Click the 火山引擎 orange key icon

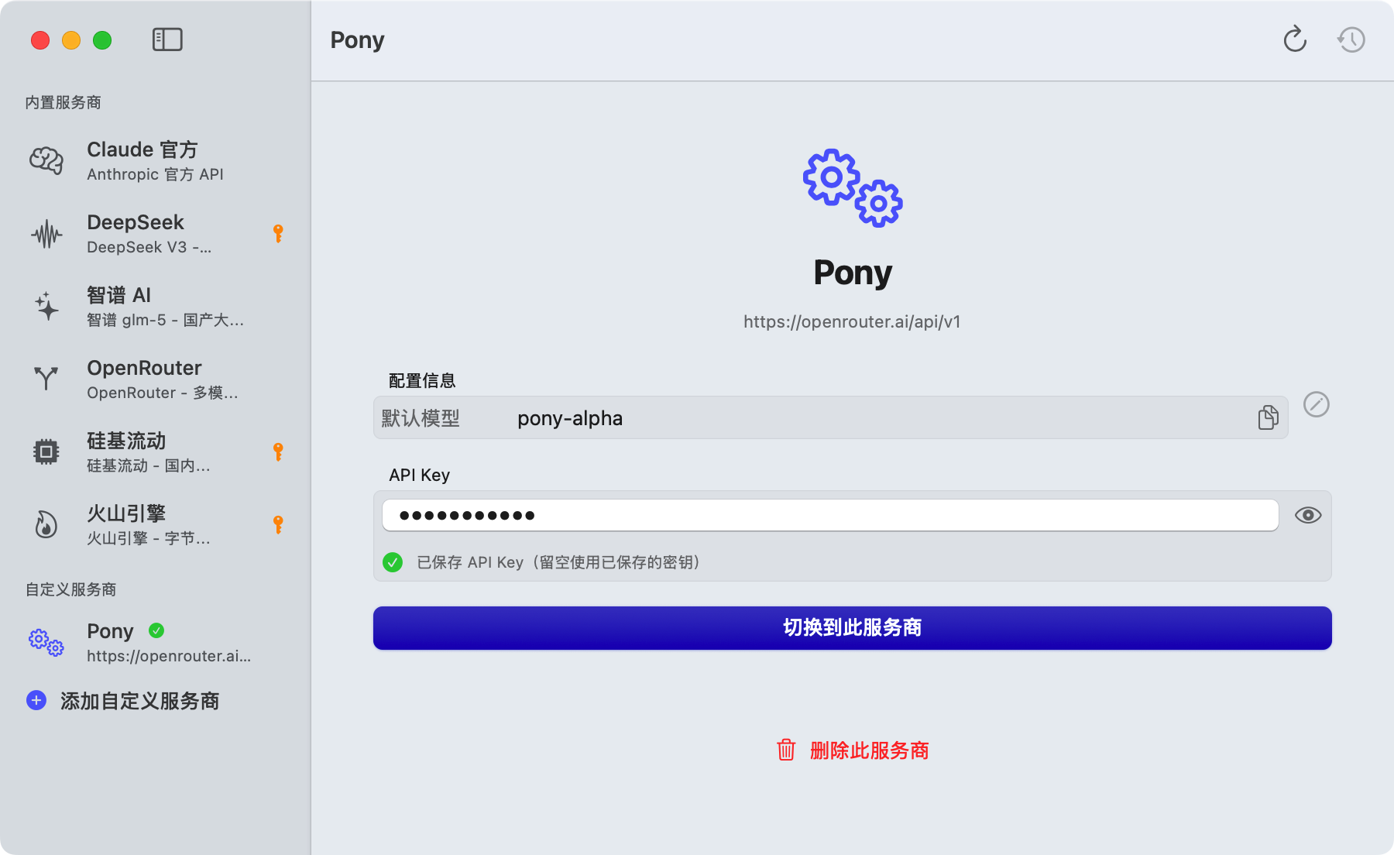coord(278,524)
